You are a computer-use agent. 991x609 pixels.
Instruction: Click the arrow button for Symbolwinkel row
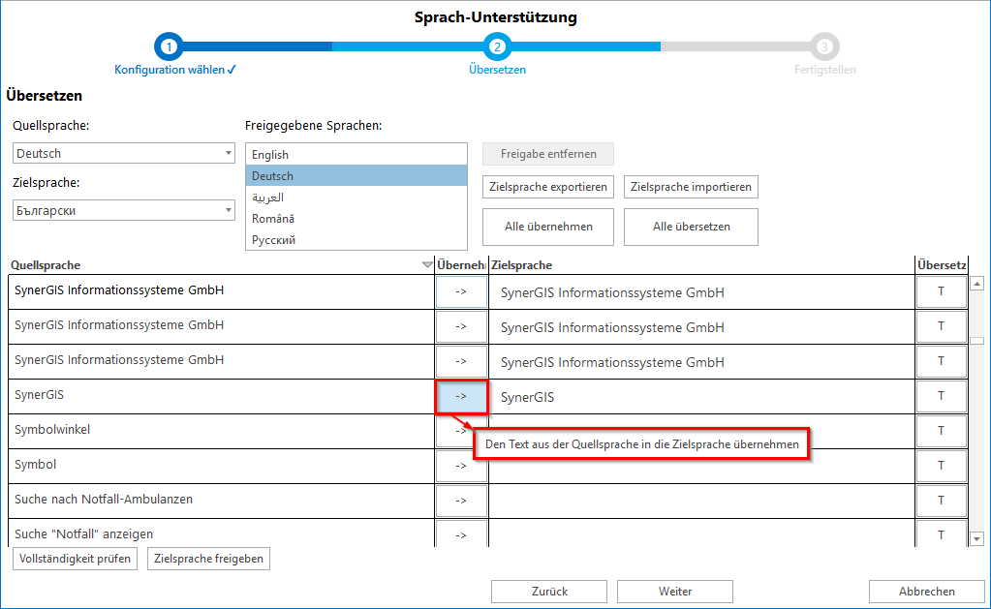point(449,431)
